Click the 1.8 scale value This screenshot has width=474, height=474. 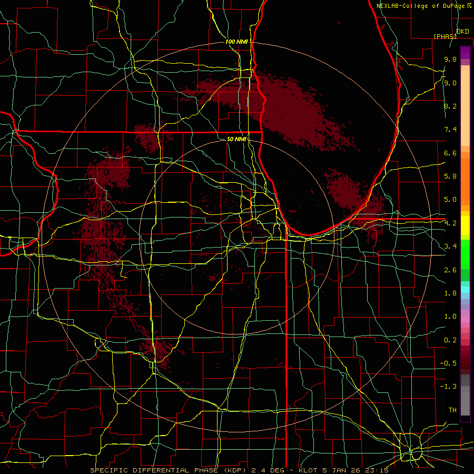[x=450, y=293]
